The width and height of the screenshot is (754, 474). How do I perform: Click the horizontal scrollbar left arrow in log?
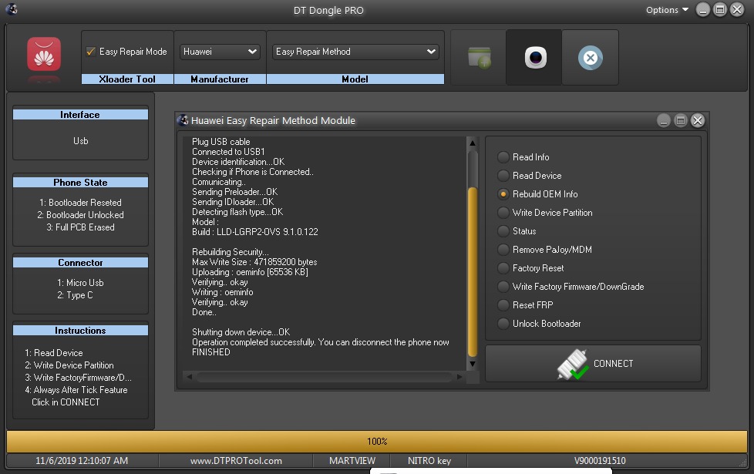tap(189, 377)
